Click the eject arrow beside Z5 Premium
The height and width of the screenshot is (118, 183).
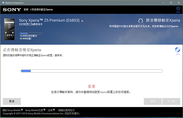pyautogui.click(x=82, y=21)
